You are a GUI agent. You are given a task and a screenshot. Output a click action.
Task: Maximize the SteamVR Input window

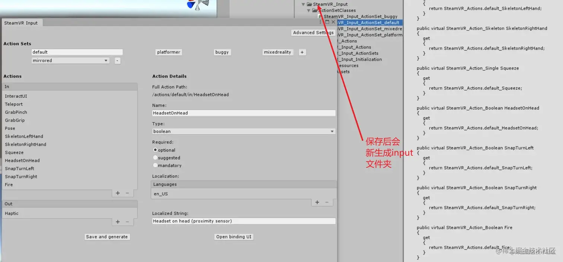click(x=327, y=22)
